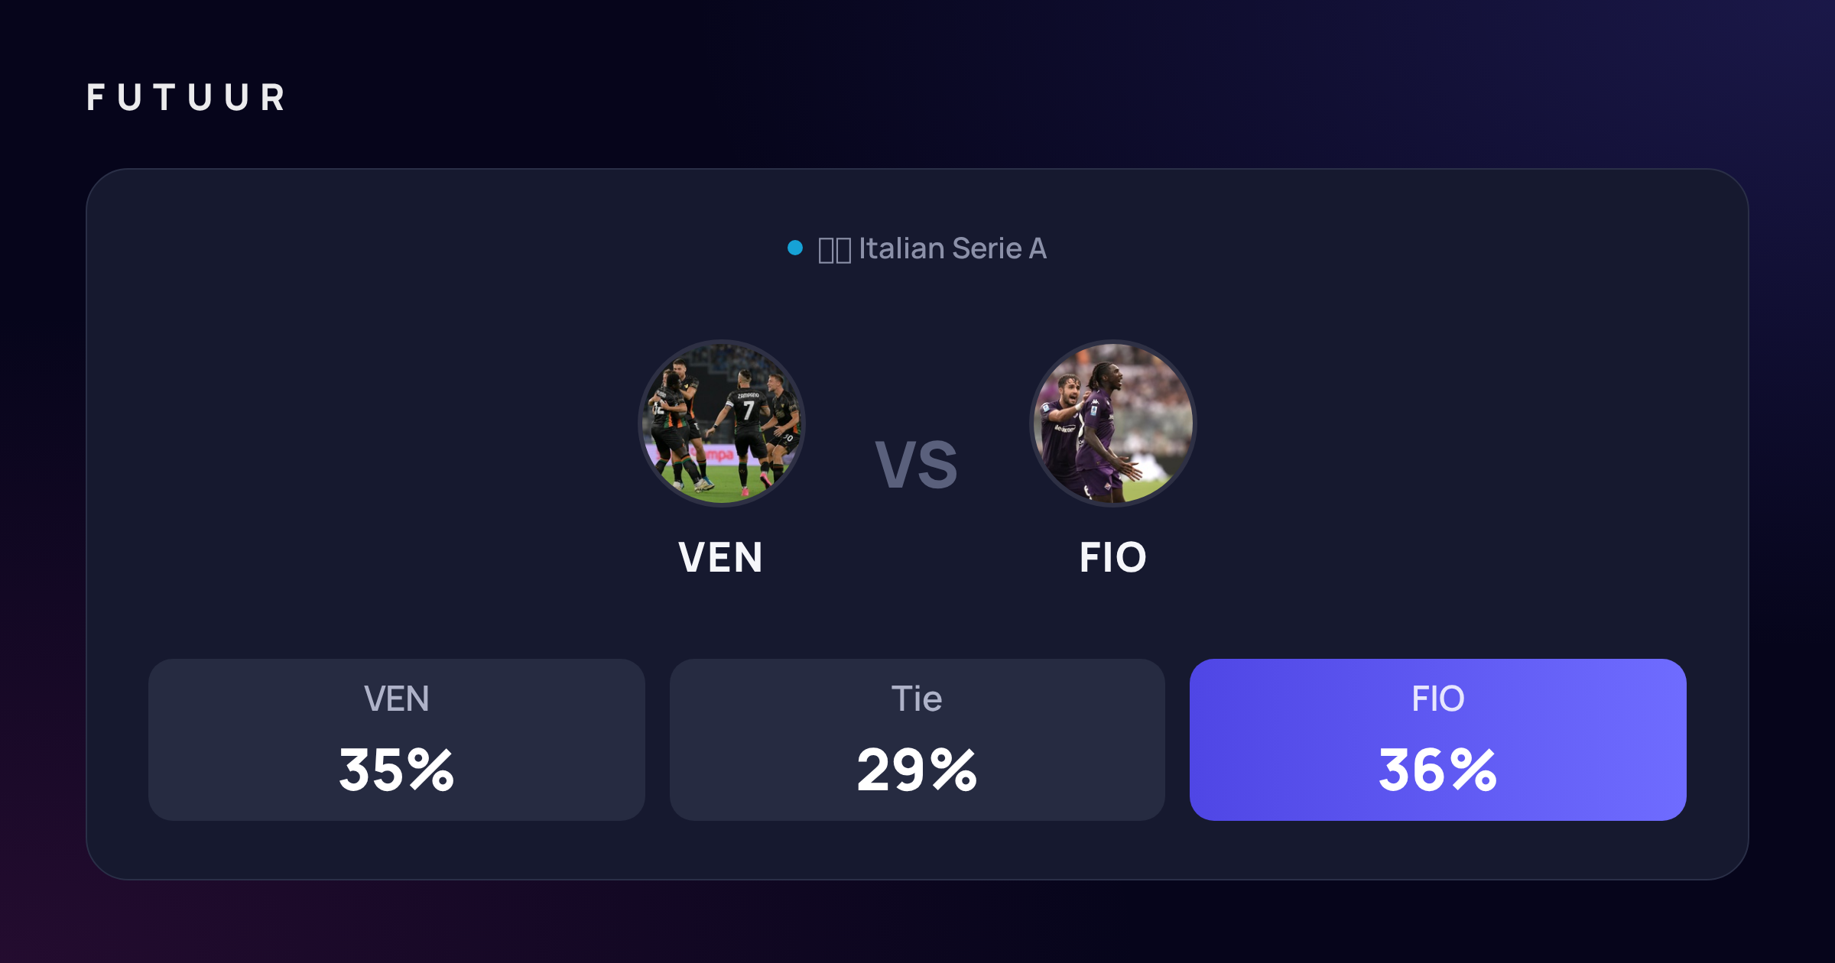The height and width of the screenshot is (963, 1835).
Task: Select the Italian Serie A league label
Action: [x=952, y=248]
